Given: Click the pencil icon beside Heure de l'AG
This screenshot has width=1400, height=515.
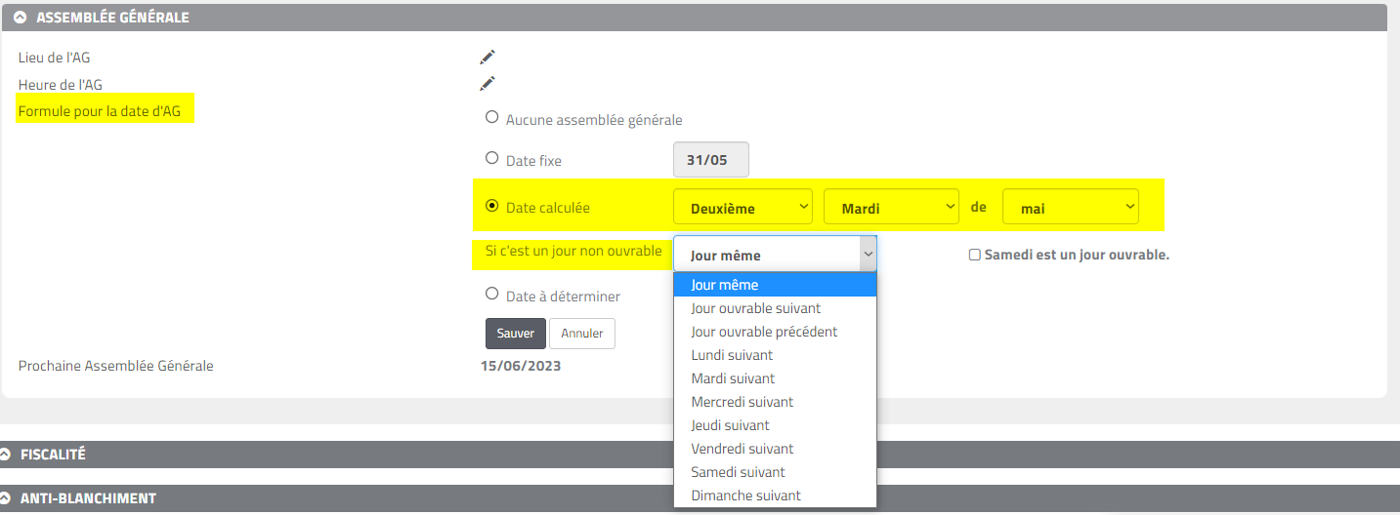Looking at the screenshot, I should [x=488, y=84].
